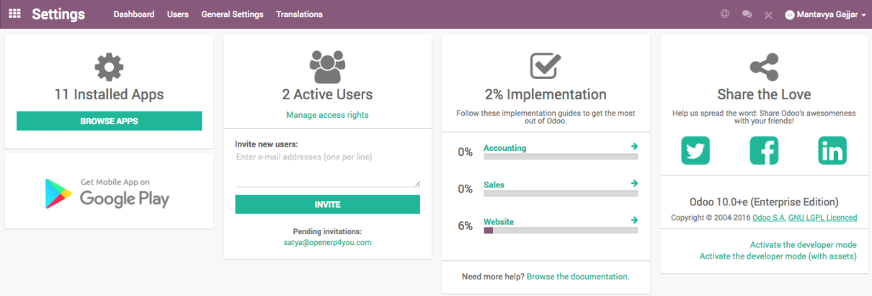872x296 pixels.
Task: Click the Twitter share icon
Action: coord(695,150)
